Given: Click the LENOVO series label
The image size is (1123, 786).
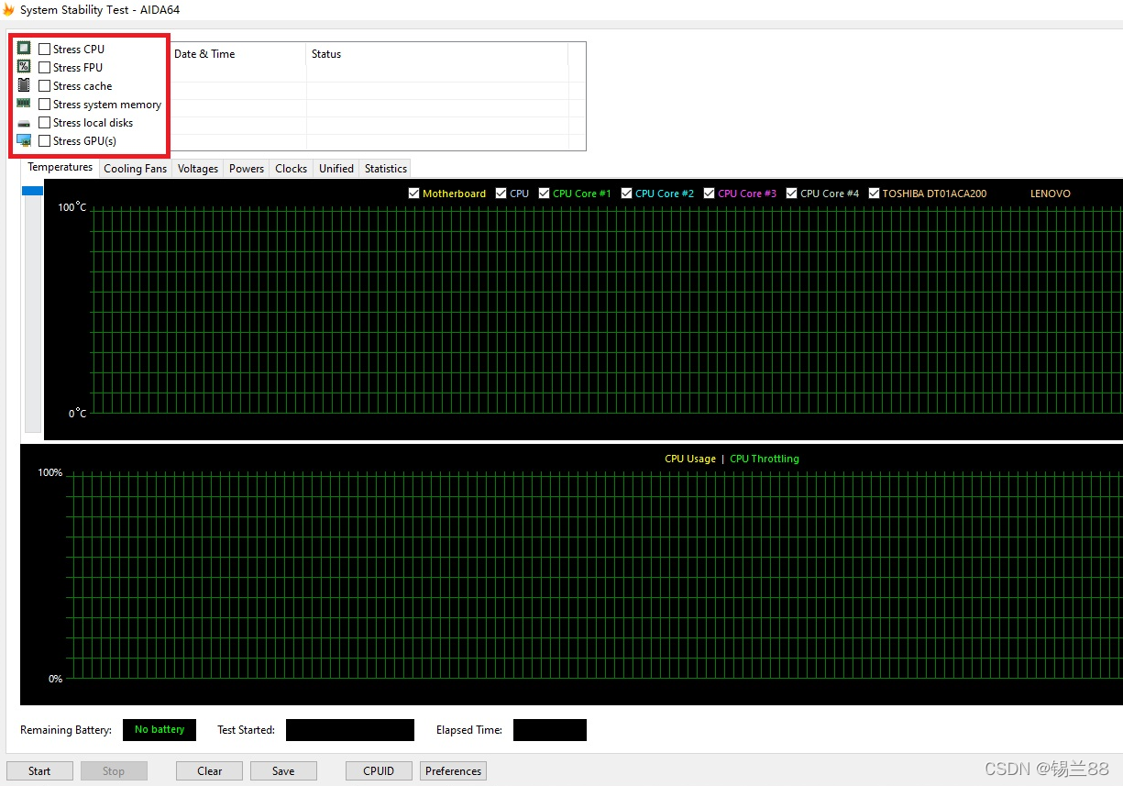Looking at the screenshot, I should [x=1051, y=194].
